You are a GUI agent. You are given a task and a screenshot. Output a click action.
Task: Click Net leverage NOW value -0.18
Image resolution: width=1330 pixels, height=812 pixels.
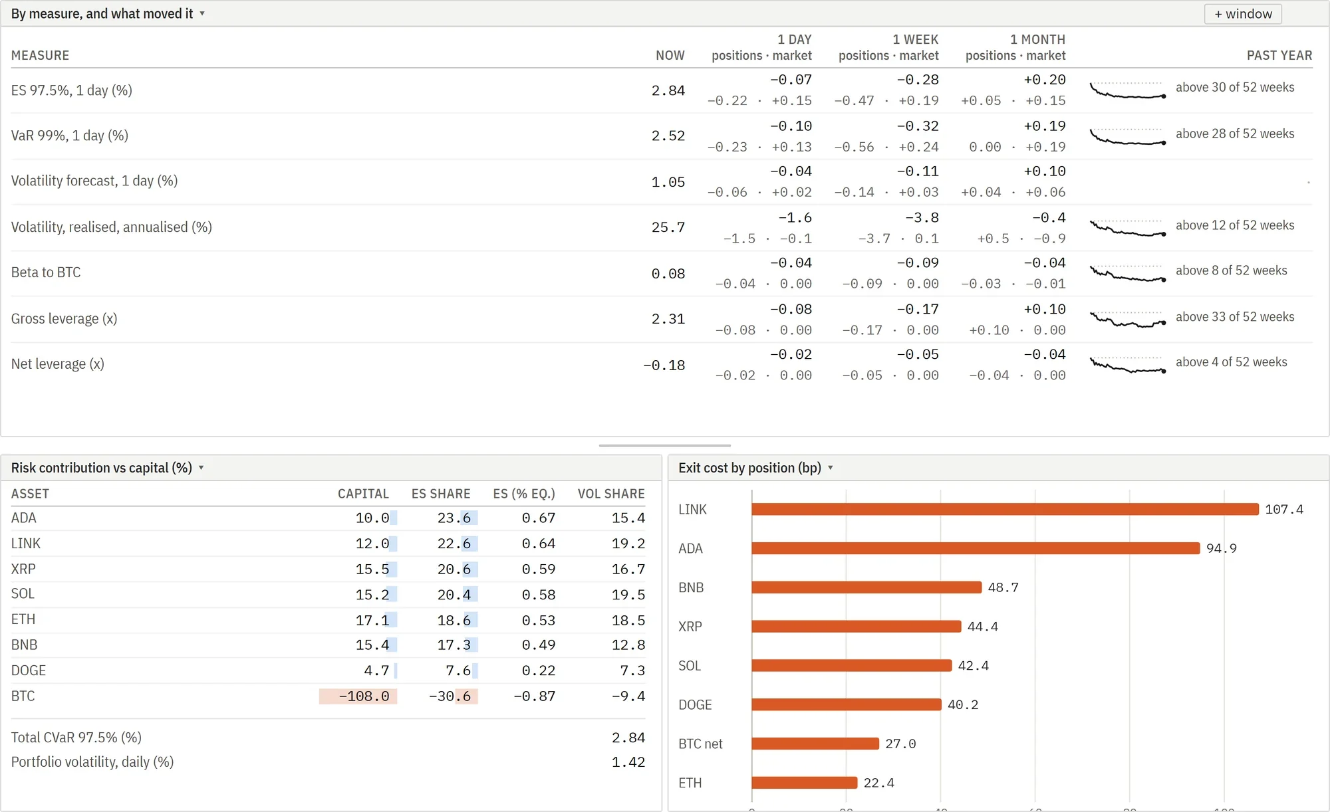[664, 365]
